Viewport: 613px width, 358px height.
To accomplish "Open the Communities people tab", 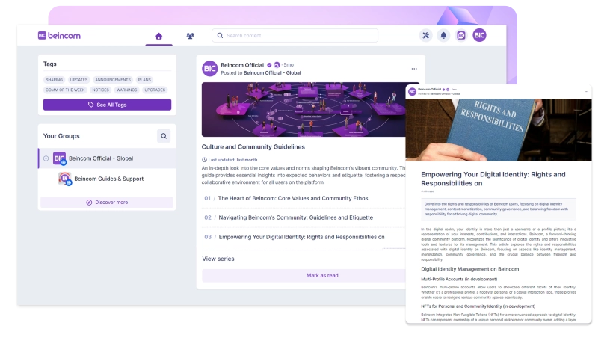I will click(190, 36).
